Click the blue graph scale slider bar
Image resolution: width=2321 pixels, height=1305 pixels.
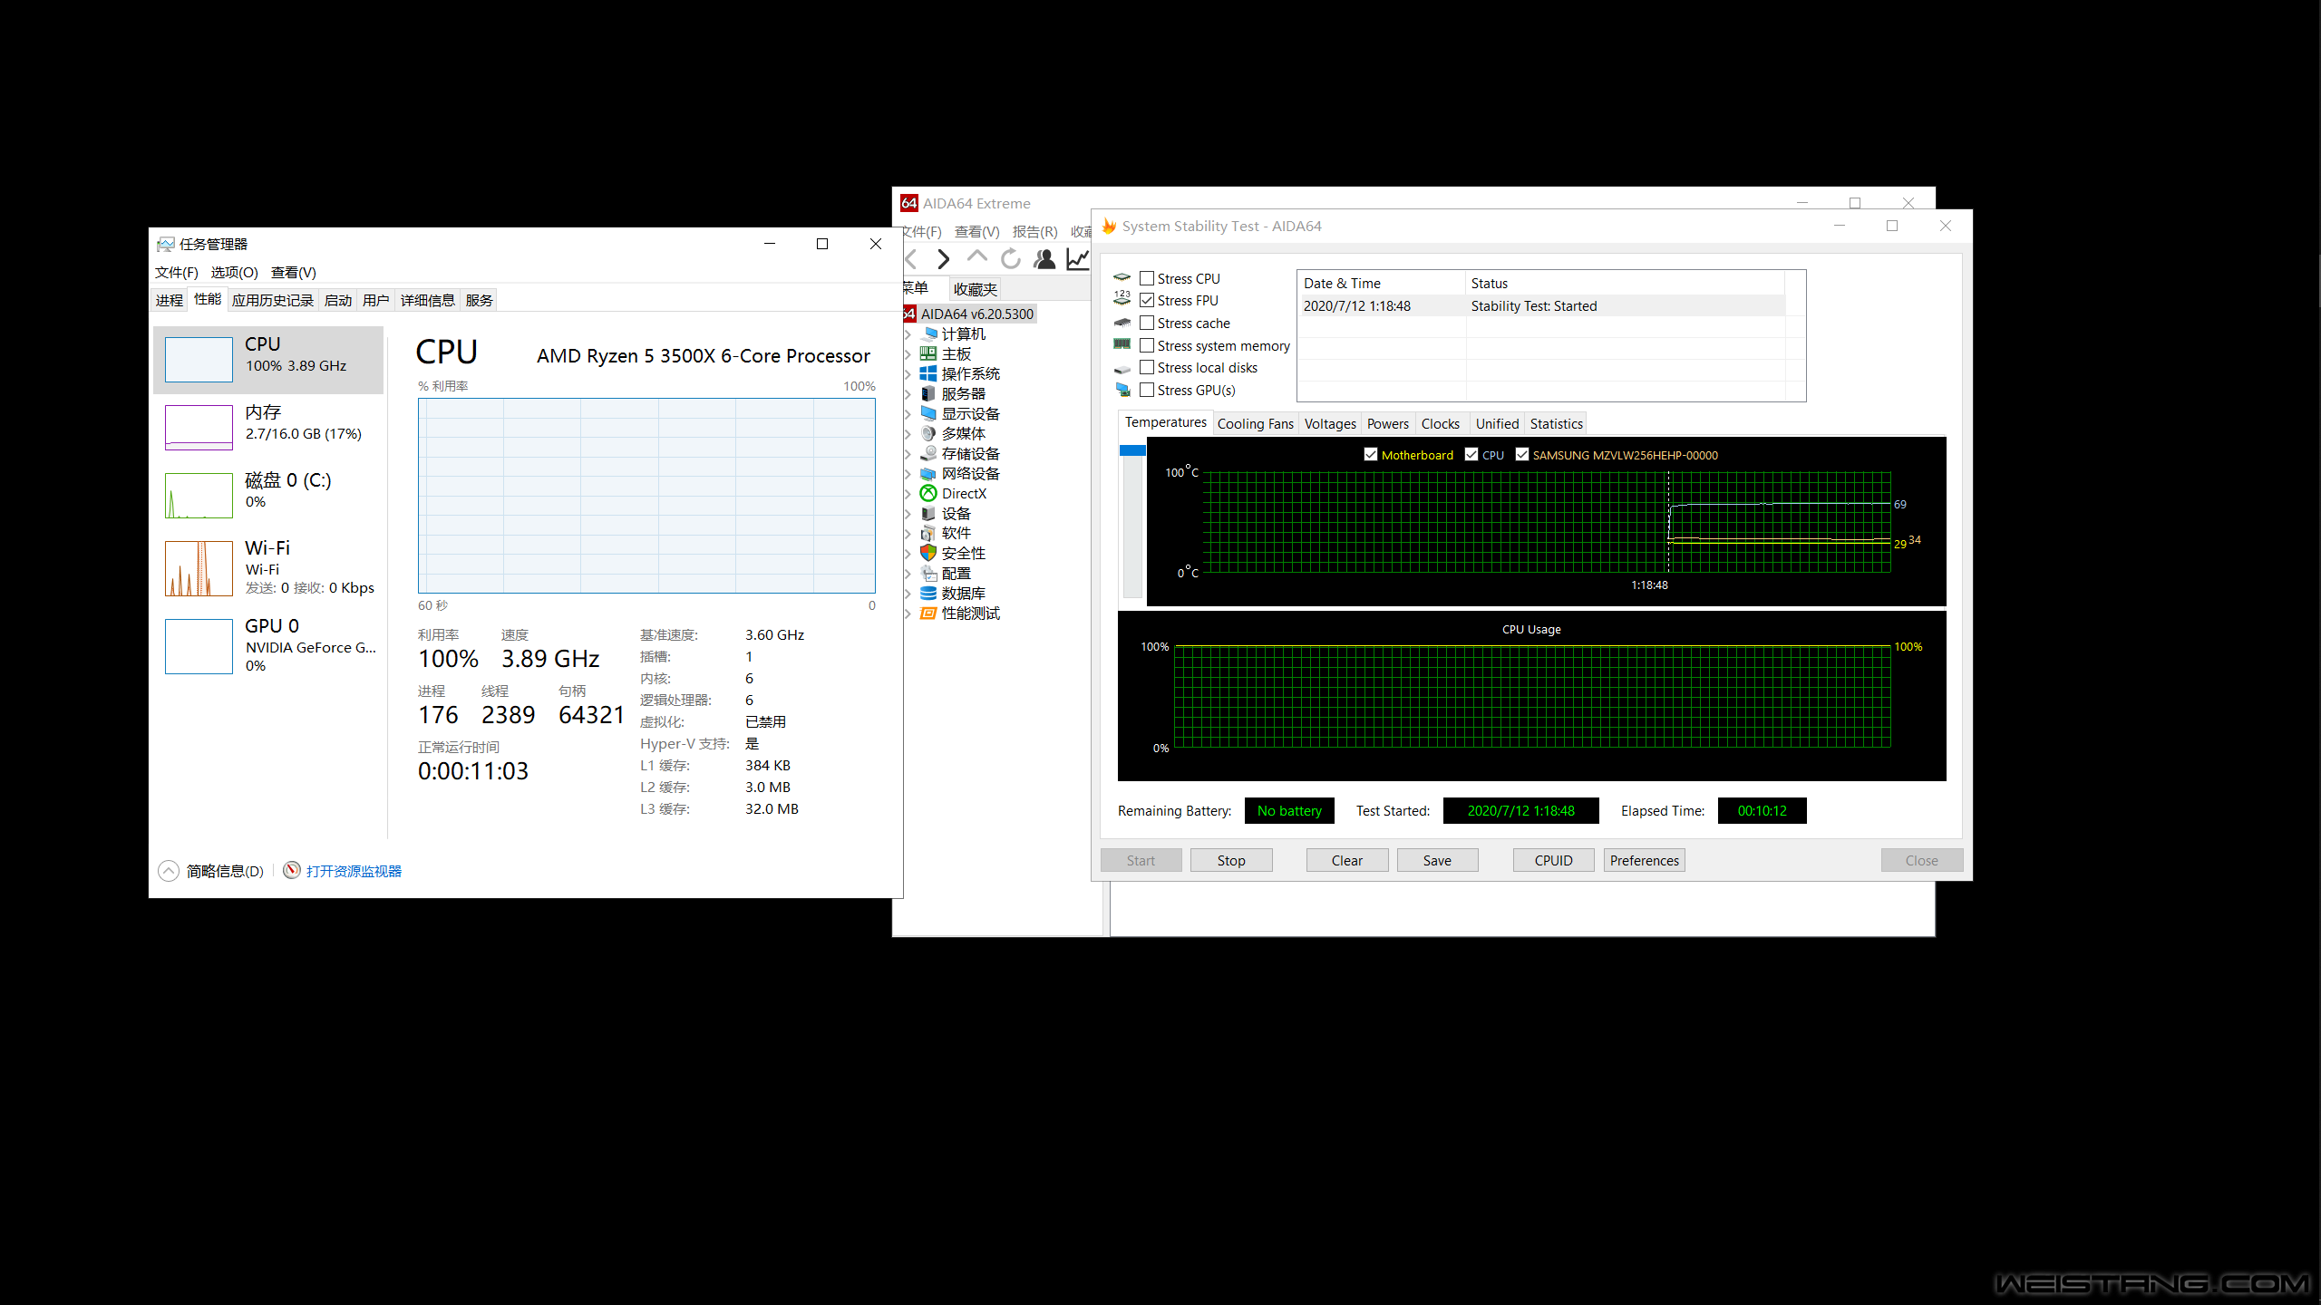[x=1132, y=450]
